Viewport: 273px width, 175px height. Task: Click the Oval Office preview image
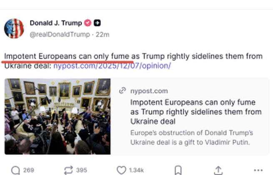coord(58,116)
